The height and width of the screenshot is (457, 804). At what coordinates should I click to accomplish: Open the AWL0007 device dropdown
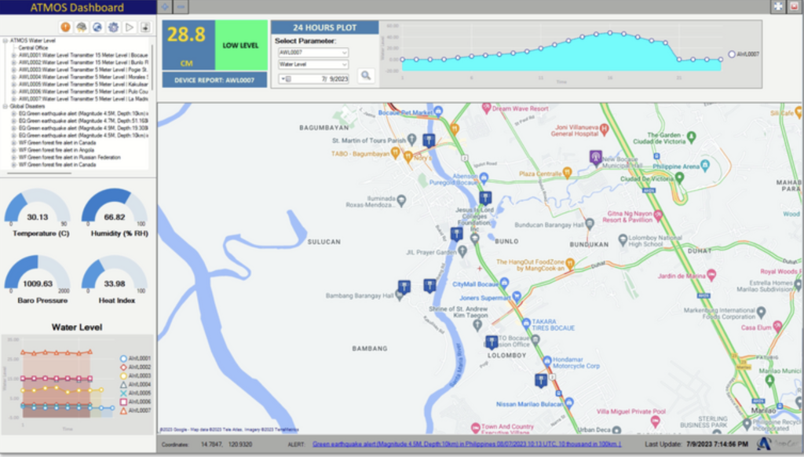pos(313,53)
